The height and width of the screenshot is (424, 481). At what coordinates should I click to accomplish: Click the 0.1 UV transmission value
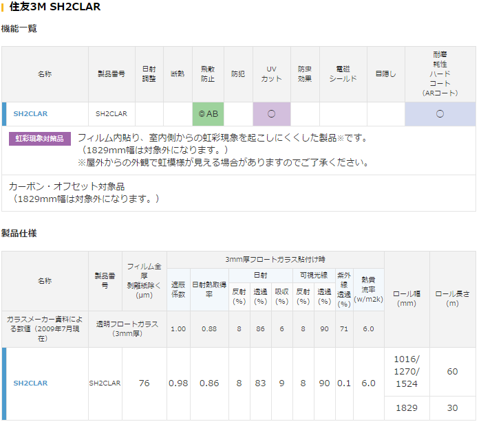click(344, 383)
